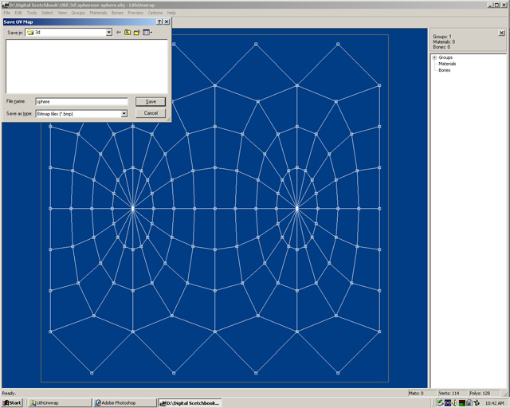Viewport: 510px width, 408px height.
Task: Open the Materials menu
Action: tap(98, 13)
